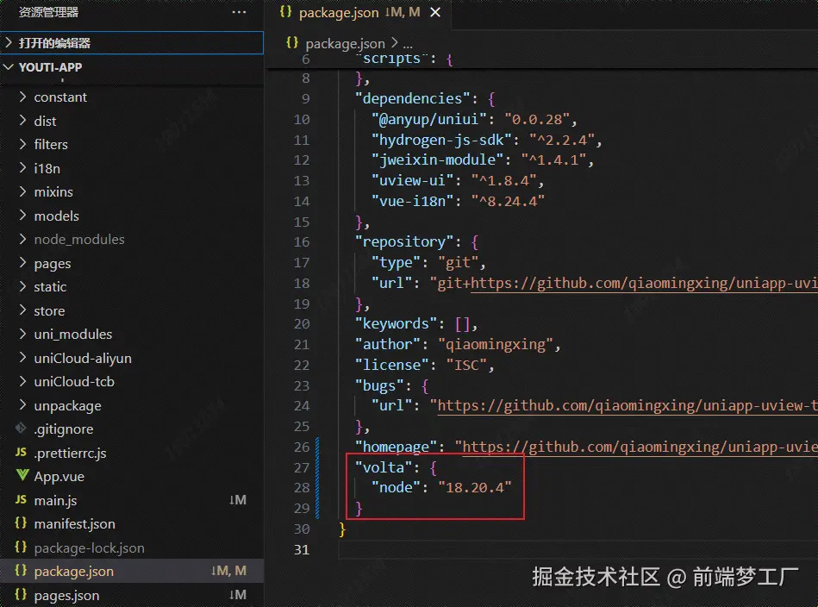Click the "keywords" key on line 20
The height and width of the screenshot is (607, 818).
click(396, 323)
